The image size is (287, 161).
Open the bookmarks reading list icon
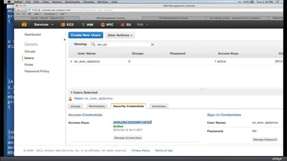click(x=24, y=14)
